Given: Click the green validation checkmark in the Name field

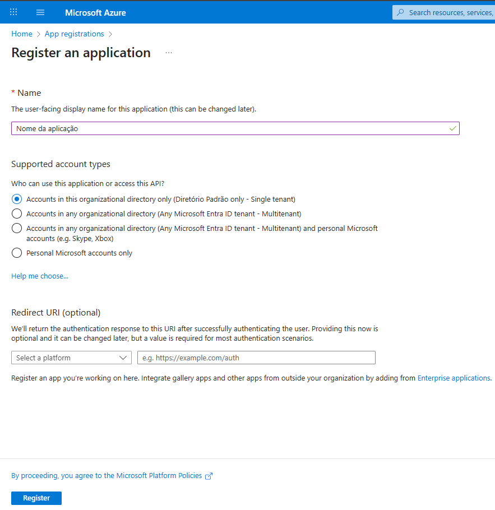Looking at the screenshot, I should (452, 128).
